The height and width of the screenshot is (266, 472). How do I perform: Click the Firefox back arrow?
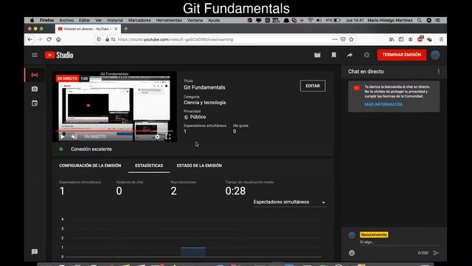point(29,39)
